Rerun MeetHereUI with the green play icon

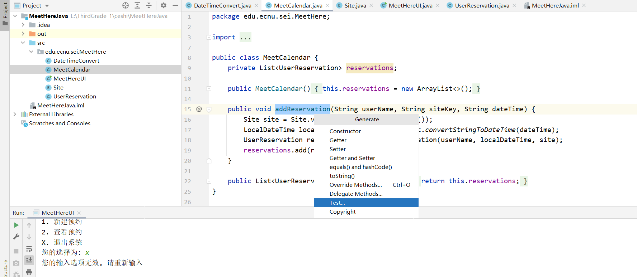tap(16, 225)
